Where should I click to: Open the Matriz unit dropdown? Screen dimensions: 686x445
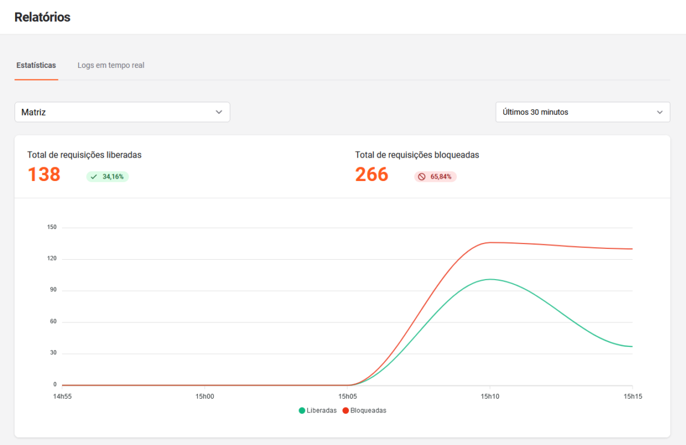[122, 112]
